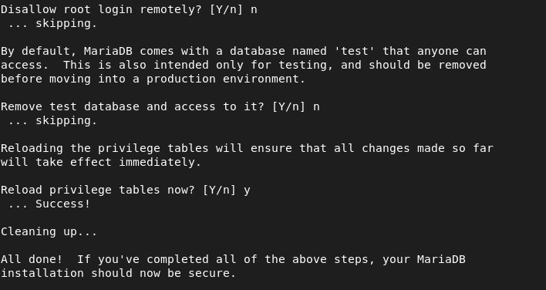Click the 'n' answer after disallow root login

[x=254, y=10]
